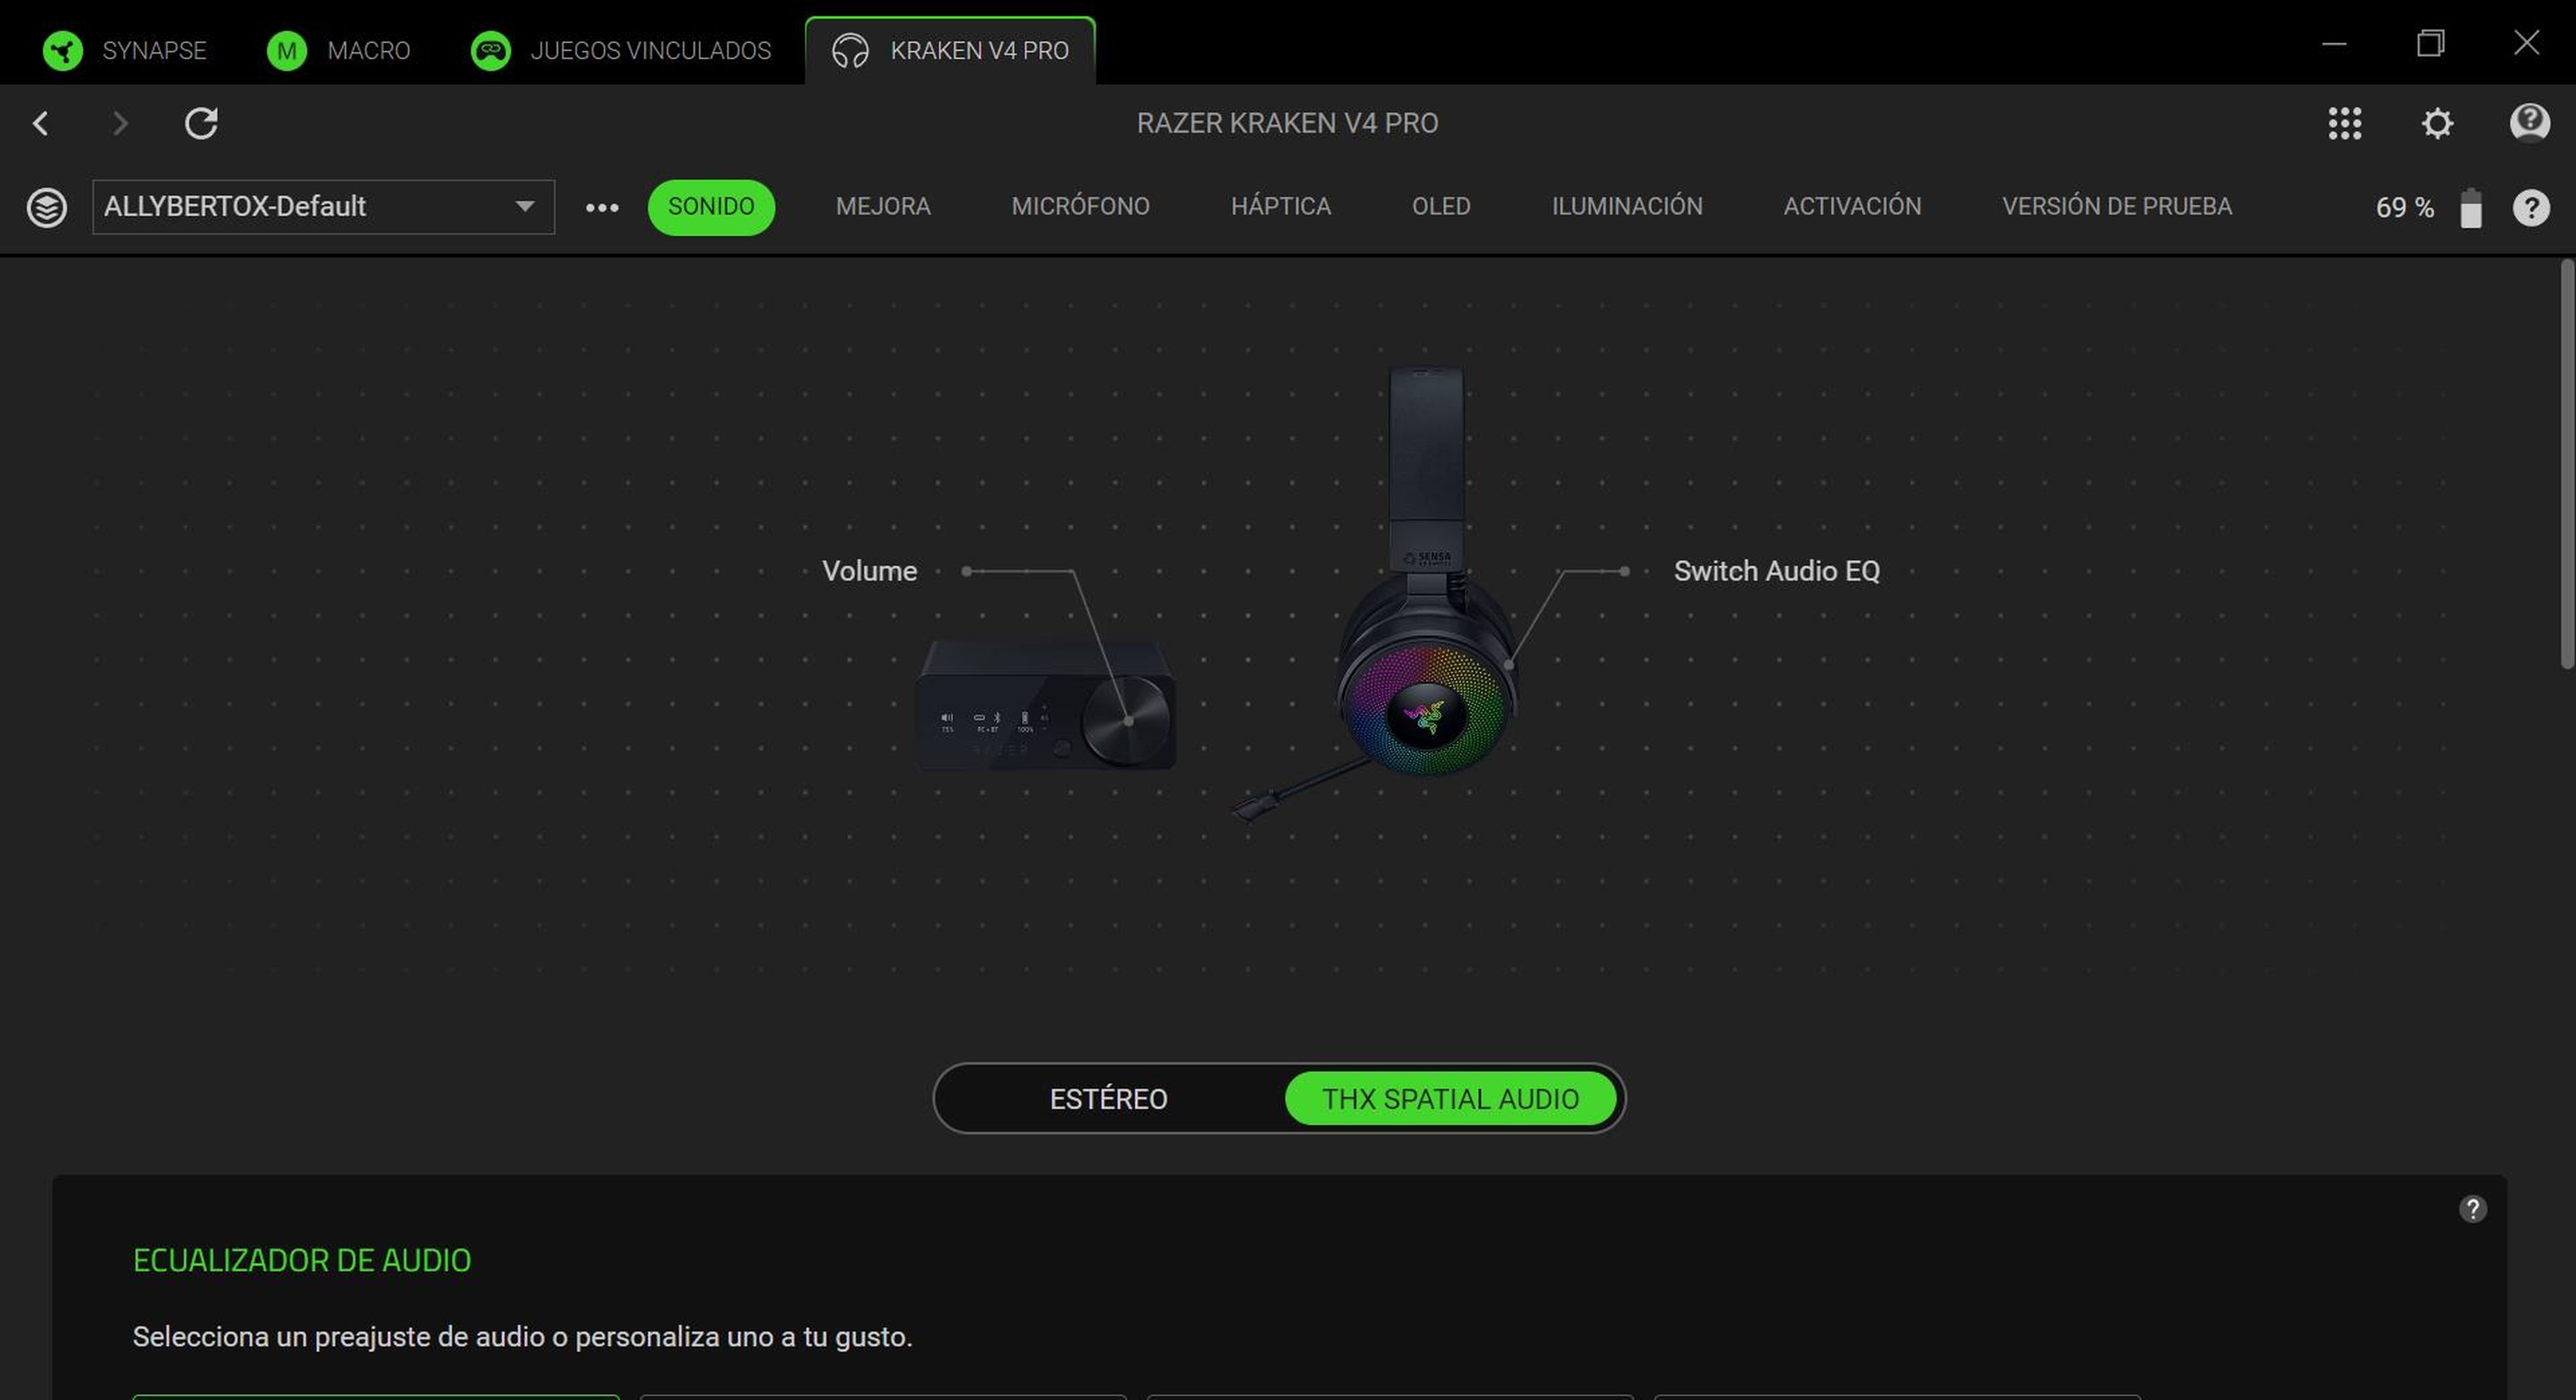Switch to the MICRÓFONO tab
Image resolution: width=2576 pixels, height=1400 pixels.
1080,207
